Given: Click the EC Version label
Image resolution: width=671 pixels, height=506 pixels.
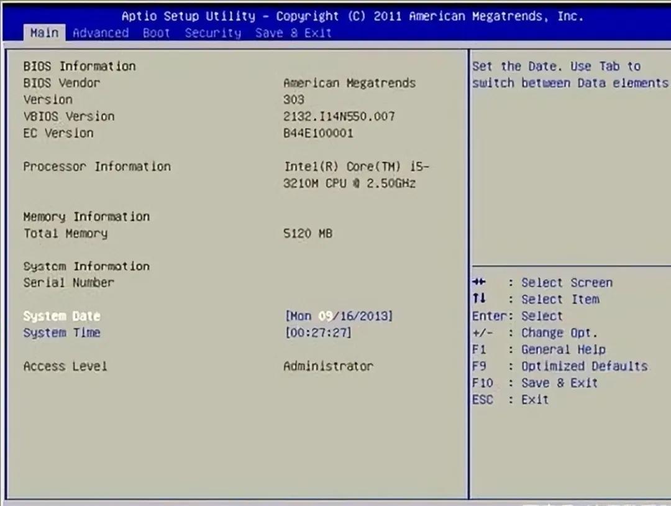Looking at the screenshot, I should [x=58, y=132].
